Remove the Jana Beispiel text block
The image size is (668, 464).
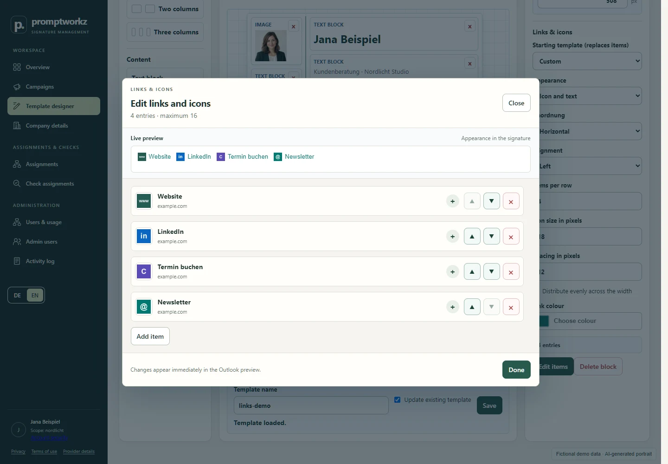pyautogui.click(x=470, y=26)
